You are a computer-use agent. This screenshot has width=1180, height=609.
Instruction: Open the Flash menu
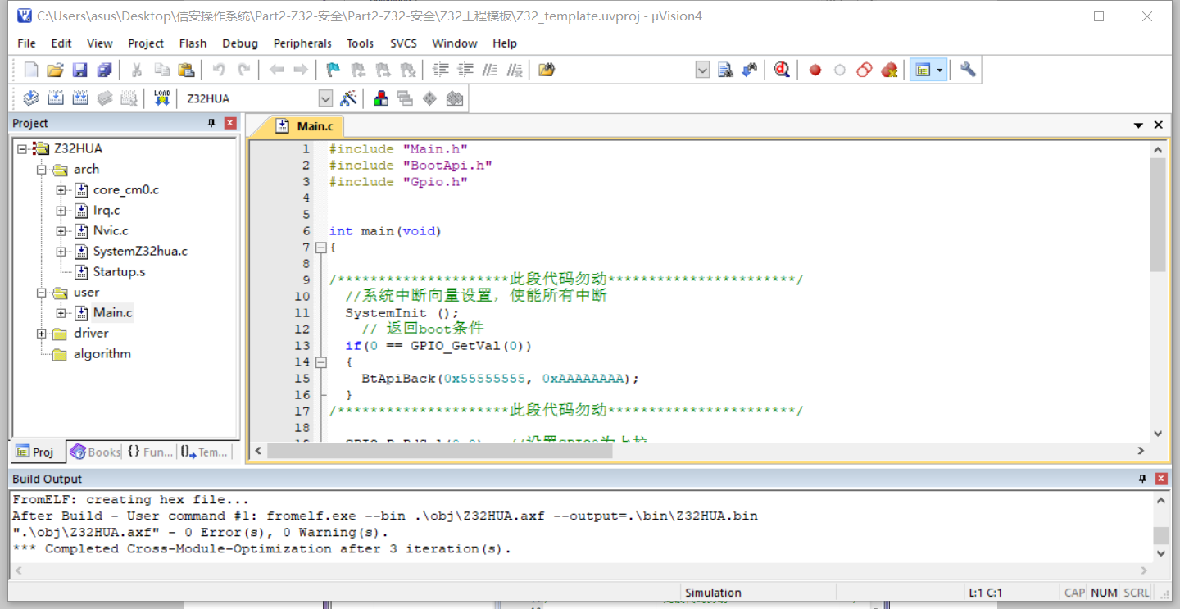click(193, 43)
